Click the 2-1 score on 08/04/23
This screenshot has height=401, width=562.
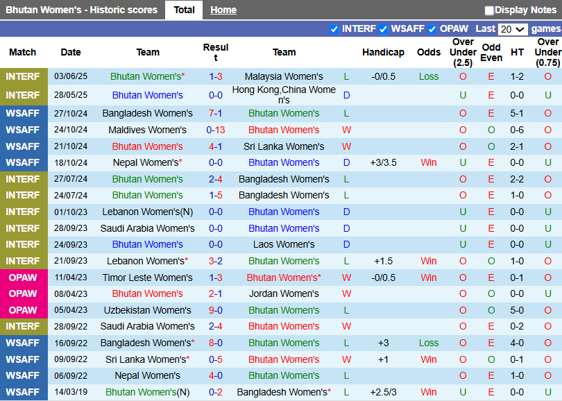tap(215, 294)
